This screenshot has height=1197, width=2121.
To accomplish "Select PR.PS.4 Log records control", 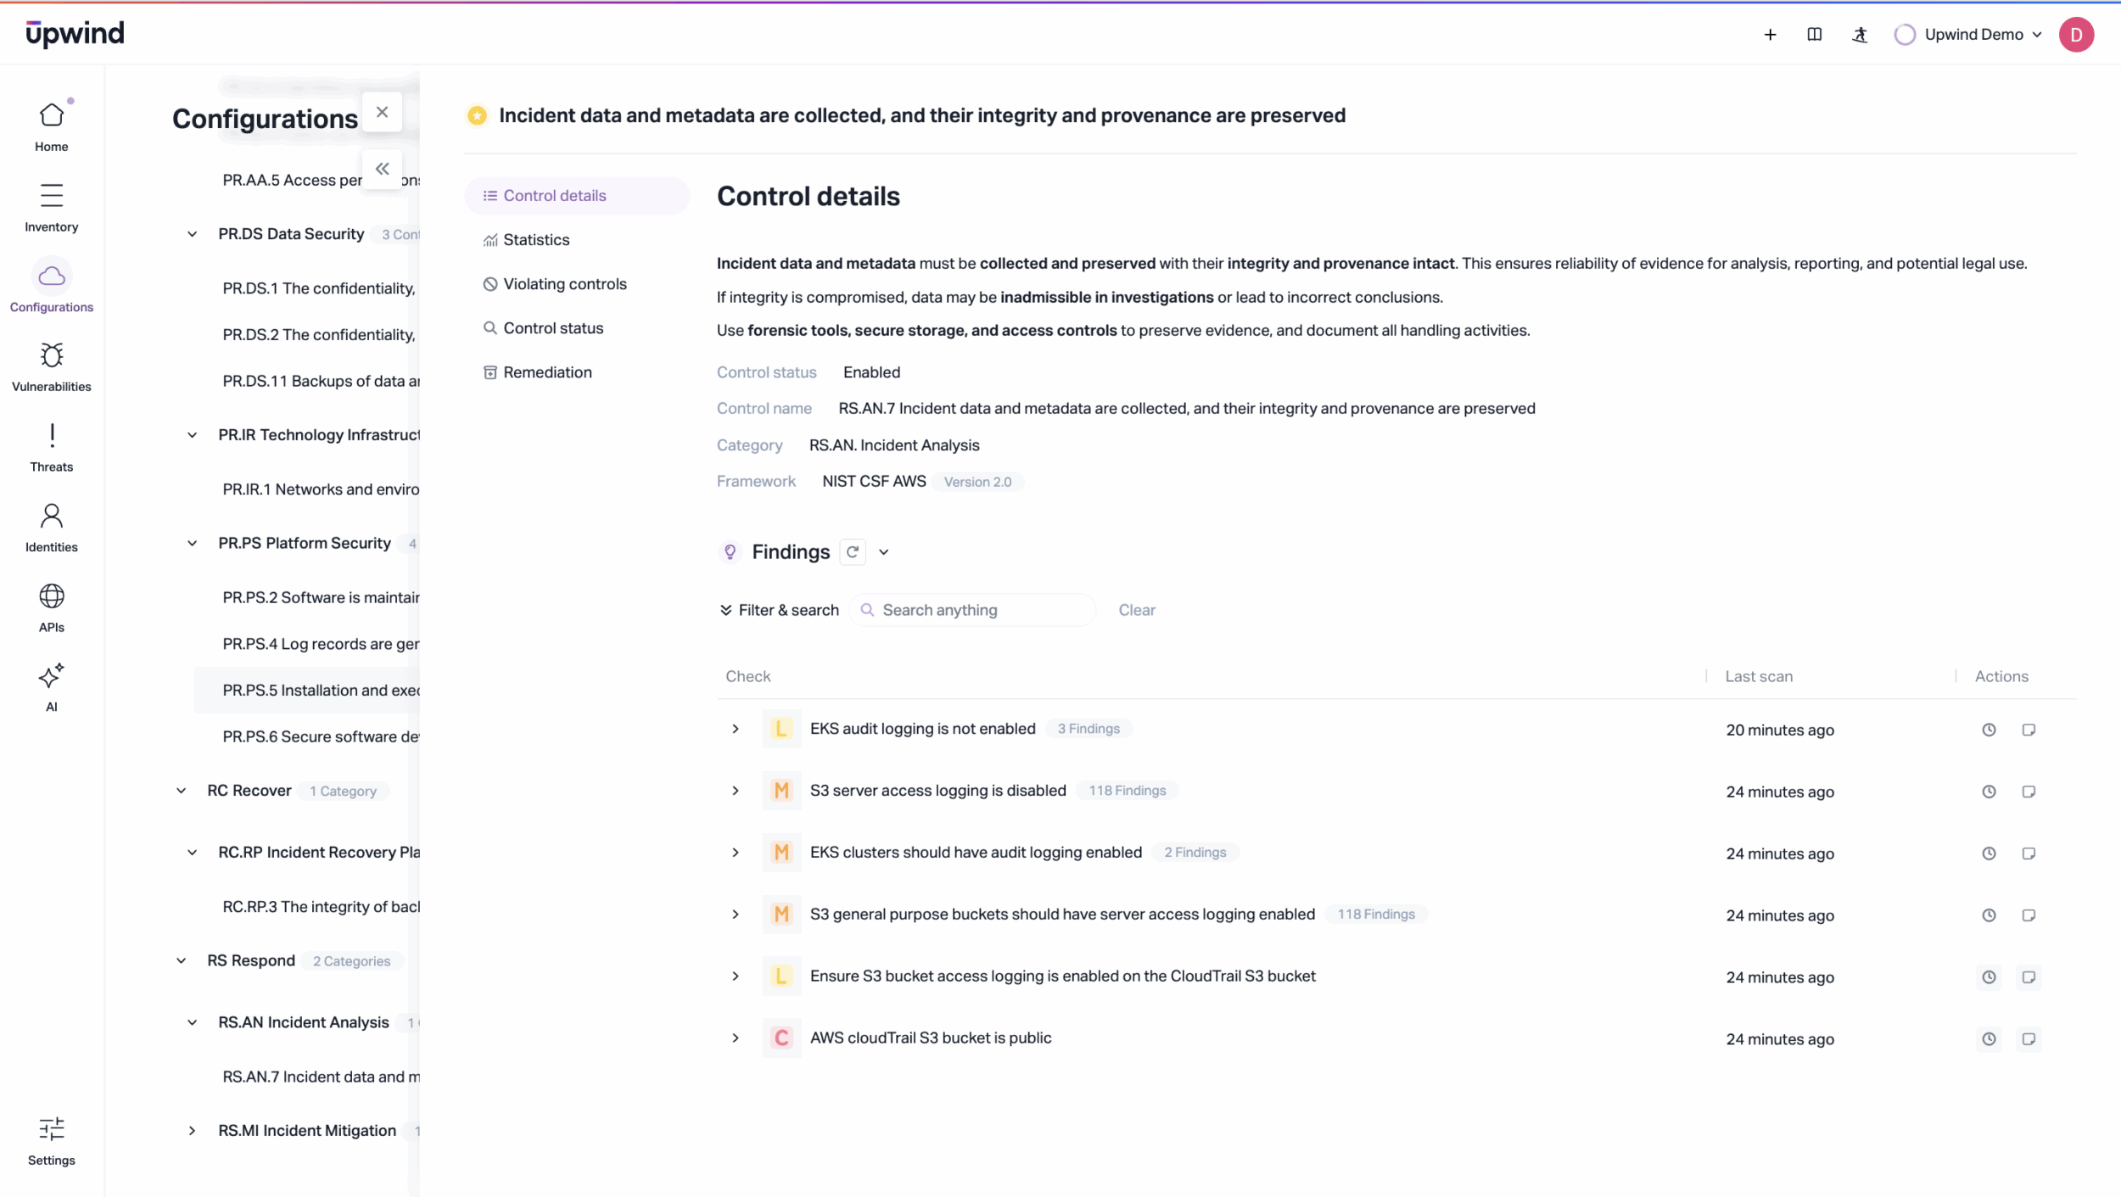I will 321,645.
